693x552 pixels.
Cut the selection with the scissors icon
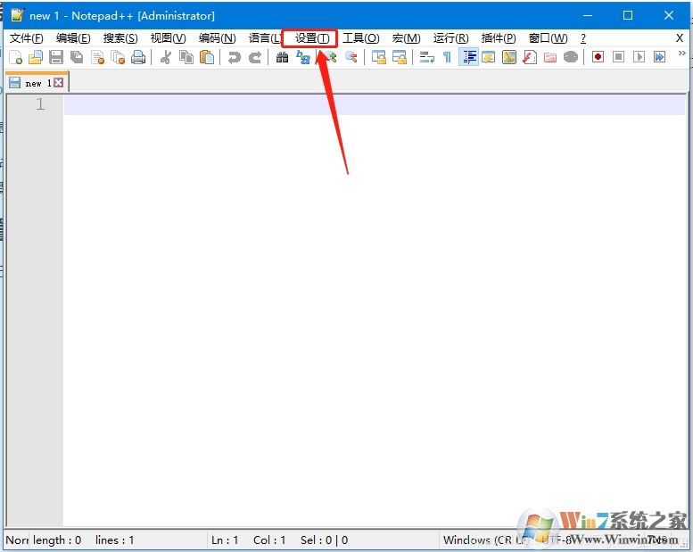point(166,57)
